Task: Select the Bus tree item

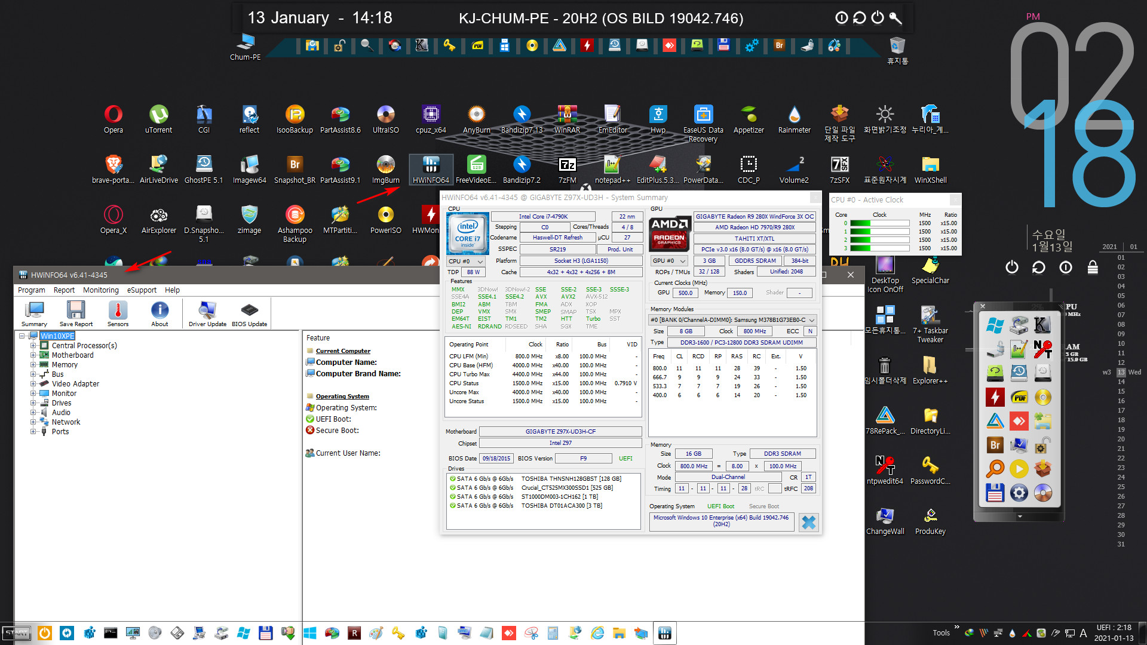Action: click(57, 374)
